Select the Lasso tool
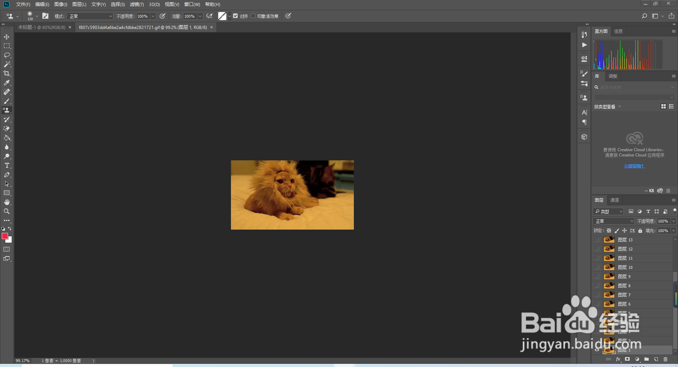The width and height of the screenshot is (678, 367). click(x=7, y=55)
